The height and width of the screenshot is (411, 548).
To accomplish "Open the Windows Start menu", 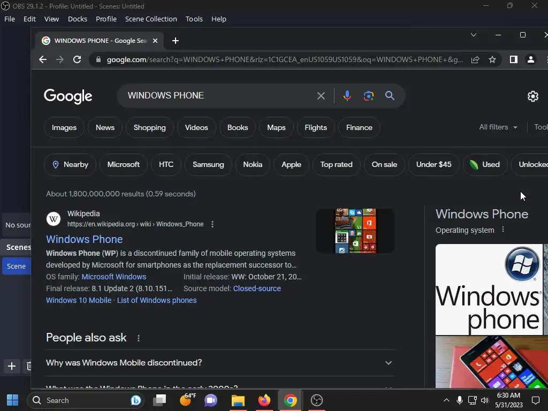I will [x=13, y=400].
